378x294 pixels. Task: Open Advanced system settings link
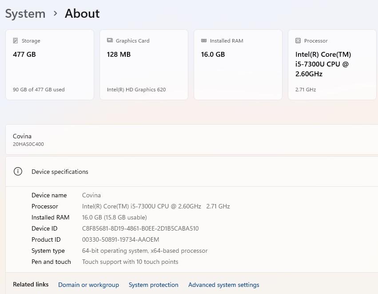coord(223,285)
